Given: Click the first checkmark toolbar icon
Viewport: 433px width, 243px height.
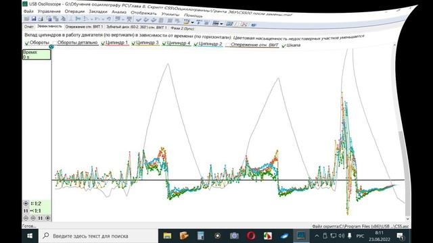Looking at the screenshot, I should tap(139, 20).
